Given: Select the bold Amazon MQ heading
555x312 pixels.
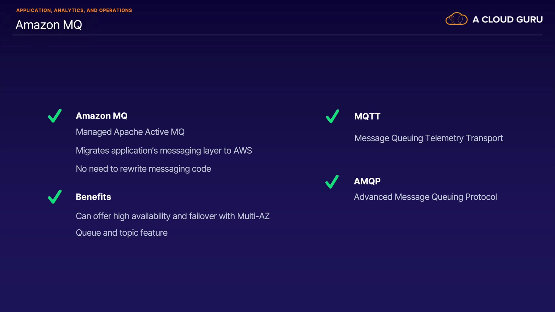Looking at the screenshot, I should (x=101, y=116).
